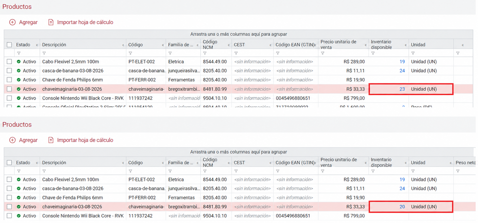Open Precio unitario de venta filter in top table
Viewport: 478px width, 223px height.
(x=323, y=53)
